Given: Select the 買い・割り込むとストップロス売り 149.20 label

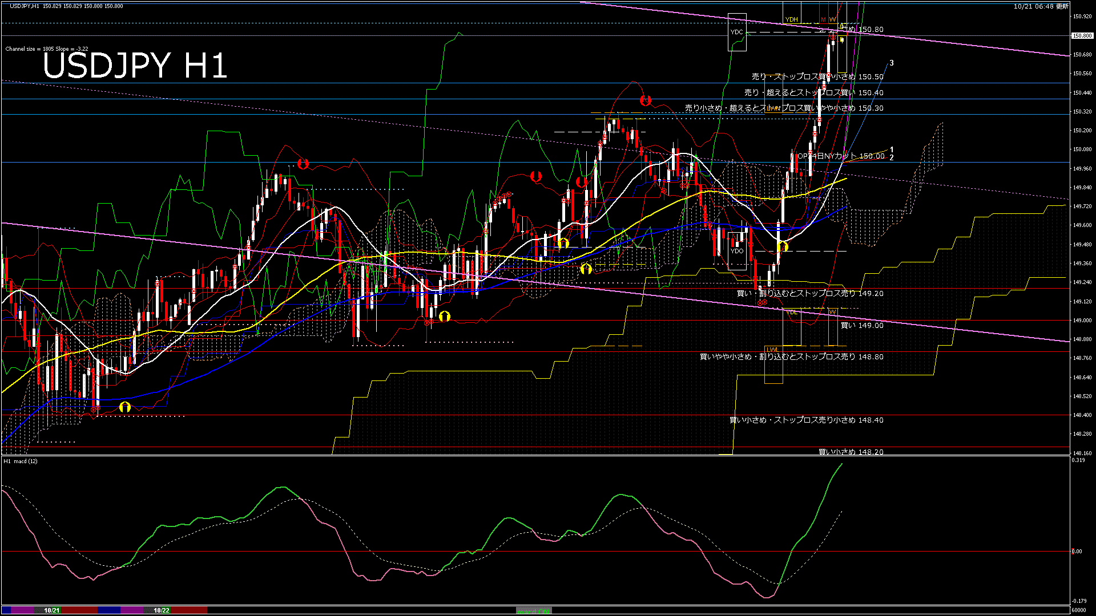Looking at the screenshot, I should pos(810,293).
